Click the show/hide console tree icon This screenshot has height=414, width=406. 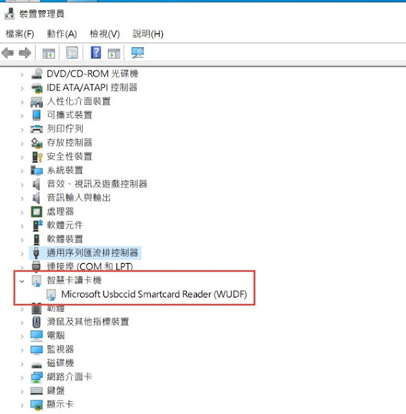click(x=48, y=53)
